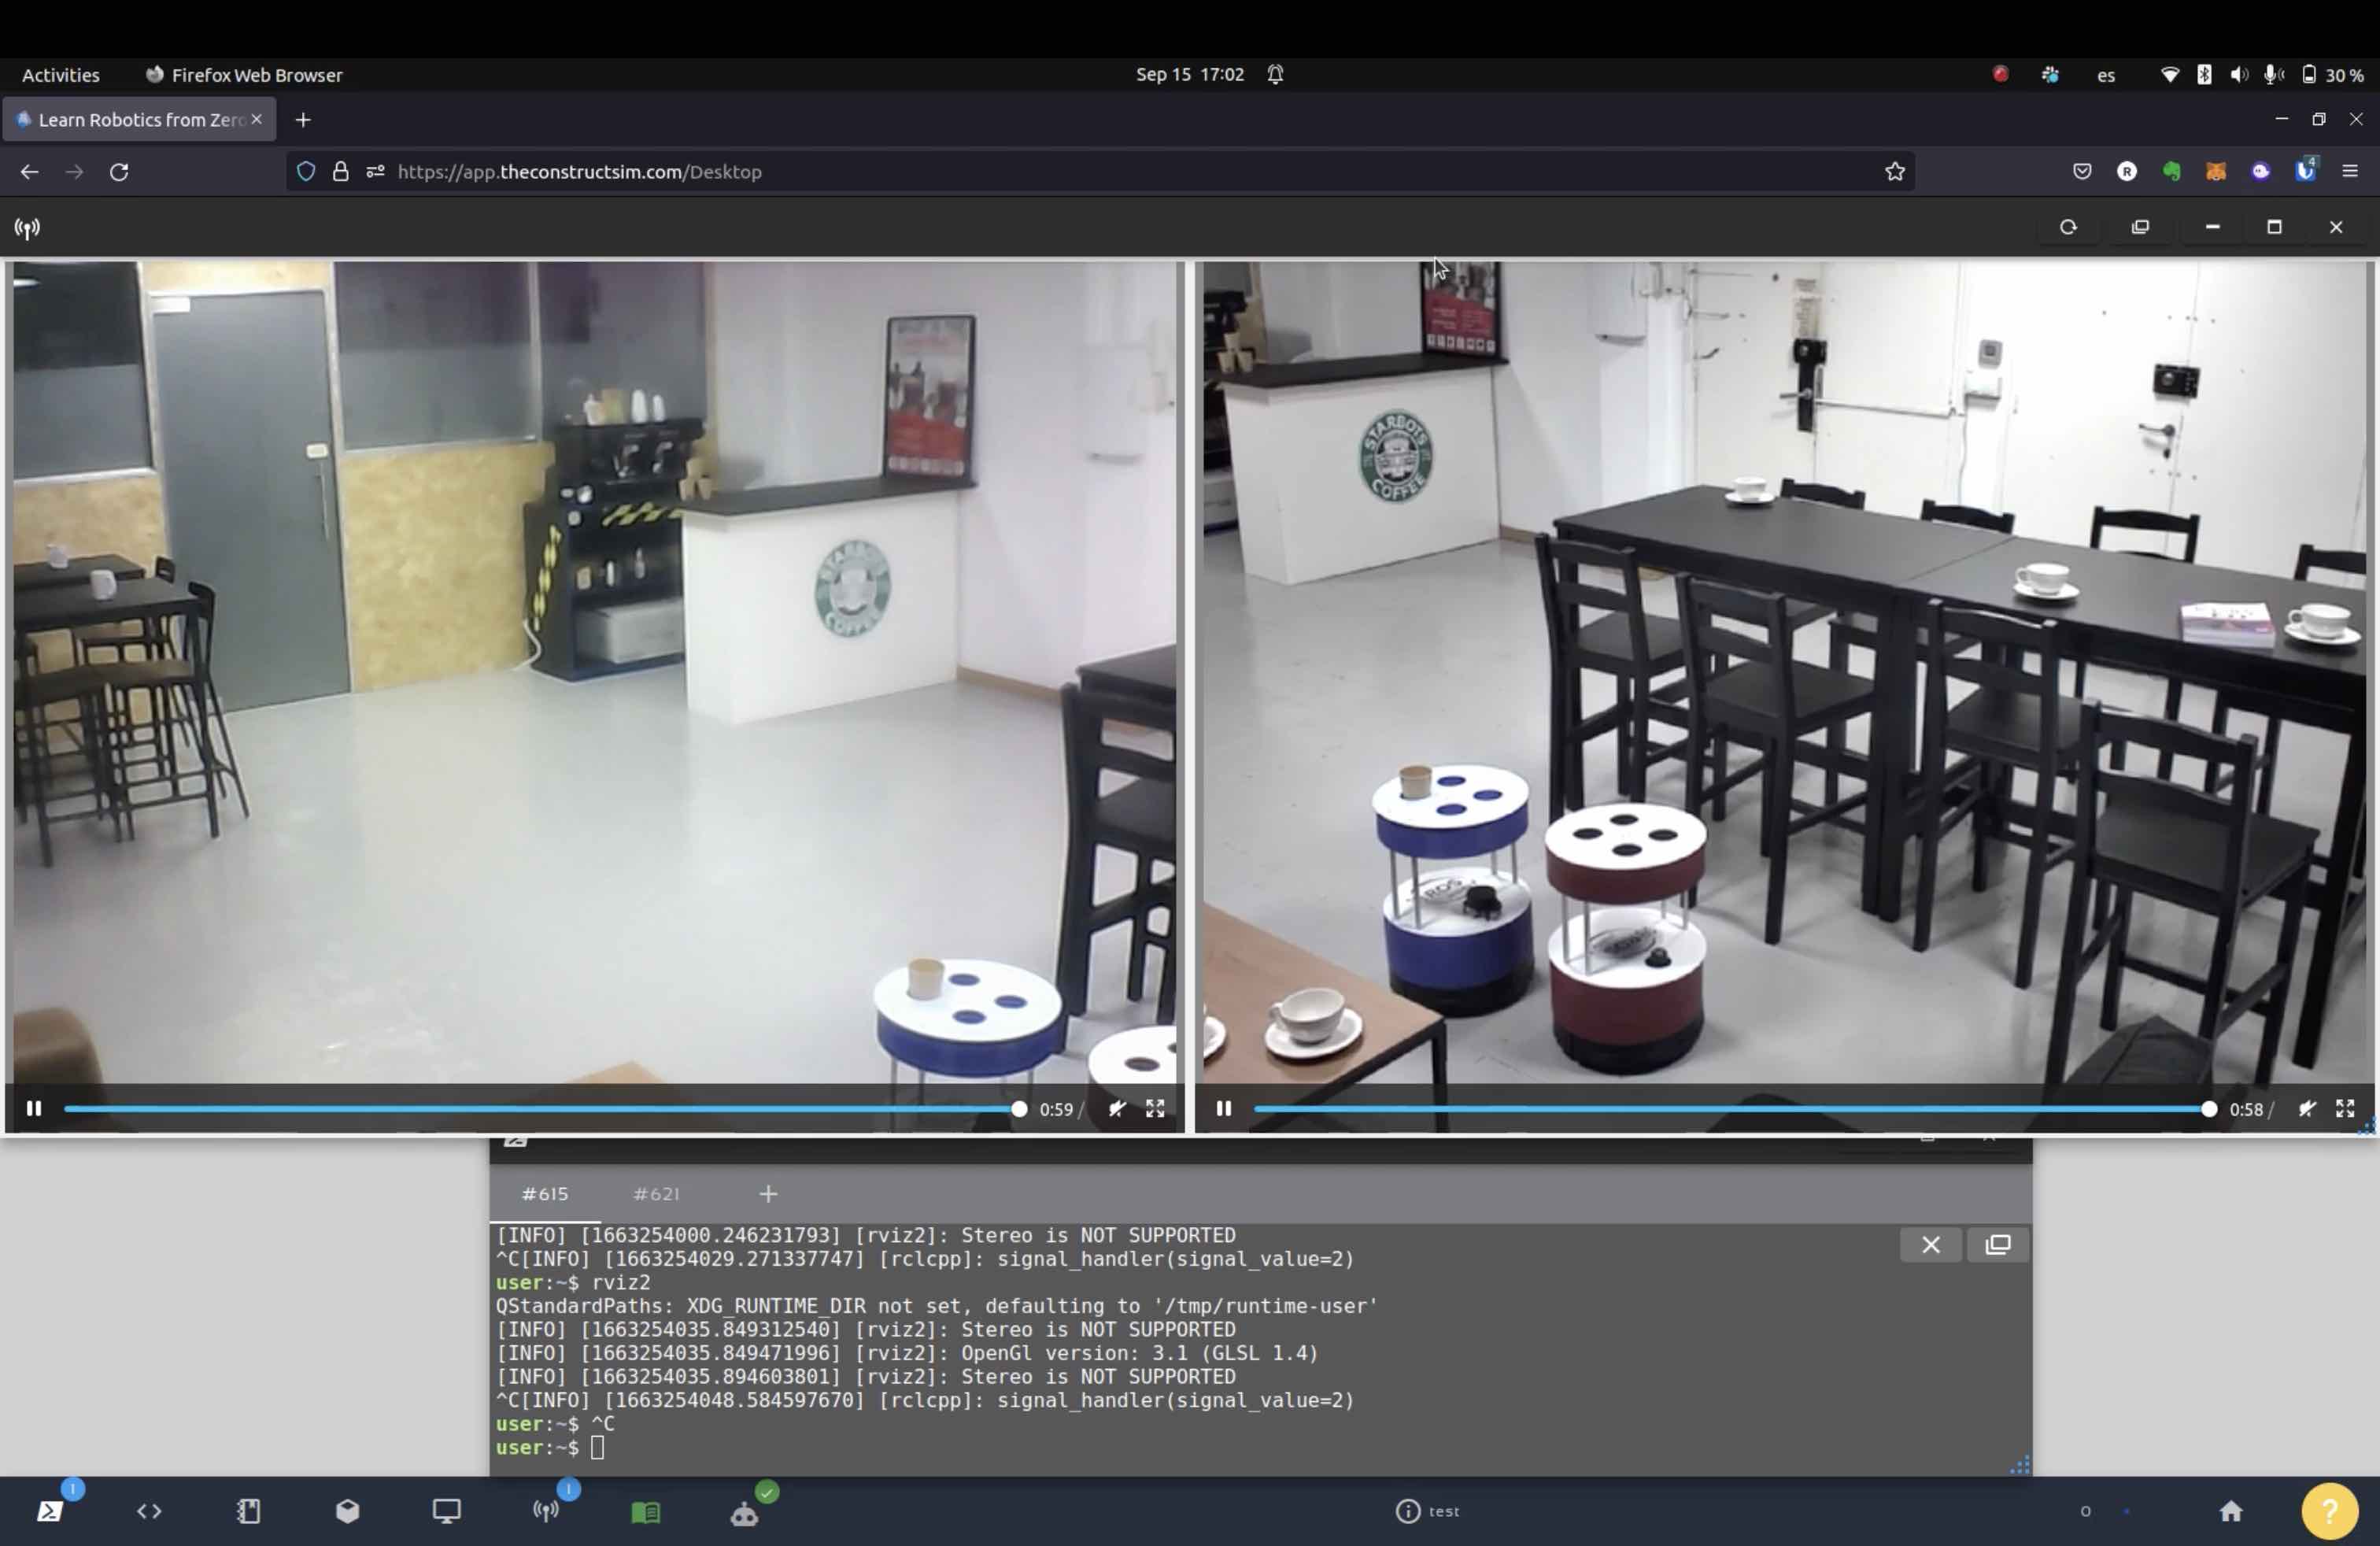Pause the right camera video
The height and width of the screenshot is (1546, 2380).
(1223, 1108)
